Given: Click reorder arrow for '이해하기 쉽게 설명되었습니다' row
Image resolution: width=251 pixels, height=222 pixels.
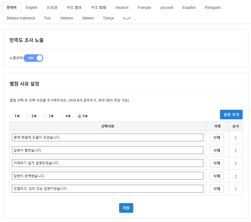Looking at the screenshot, I should (236, 163).
